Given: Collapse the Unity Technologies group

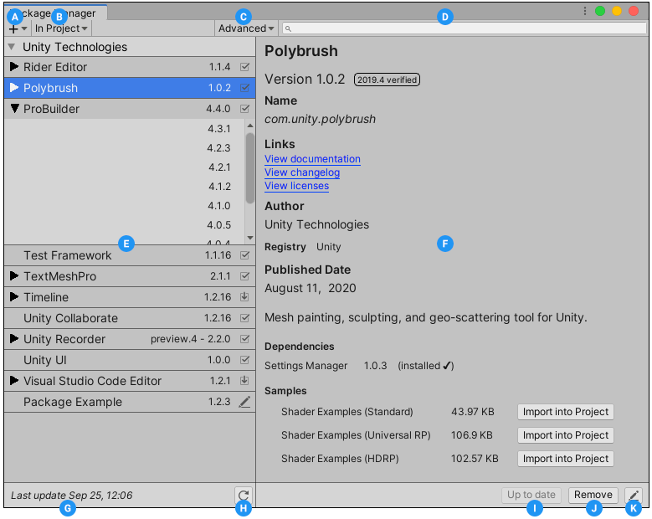Looking at the screenshot, I should 12,47.
